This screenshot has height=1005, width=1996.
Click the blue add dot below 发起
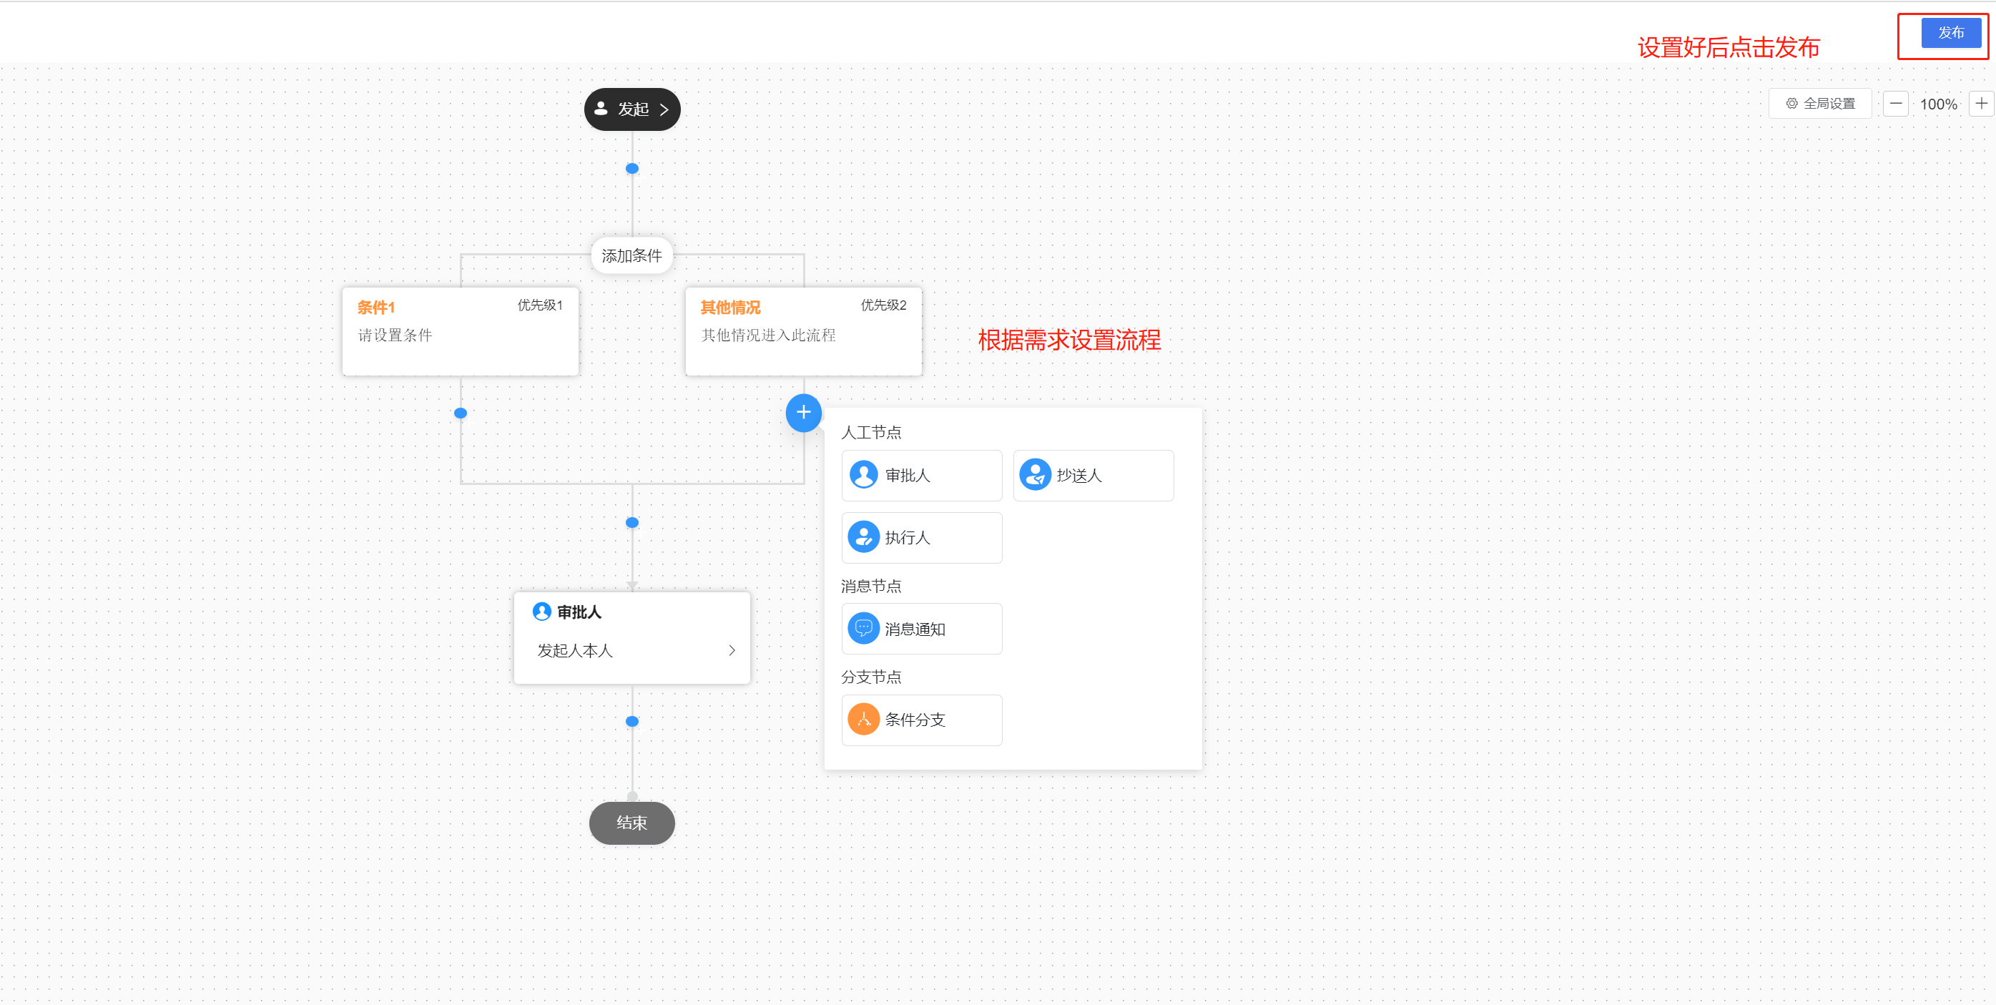[632, 168]
